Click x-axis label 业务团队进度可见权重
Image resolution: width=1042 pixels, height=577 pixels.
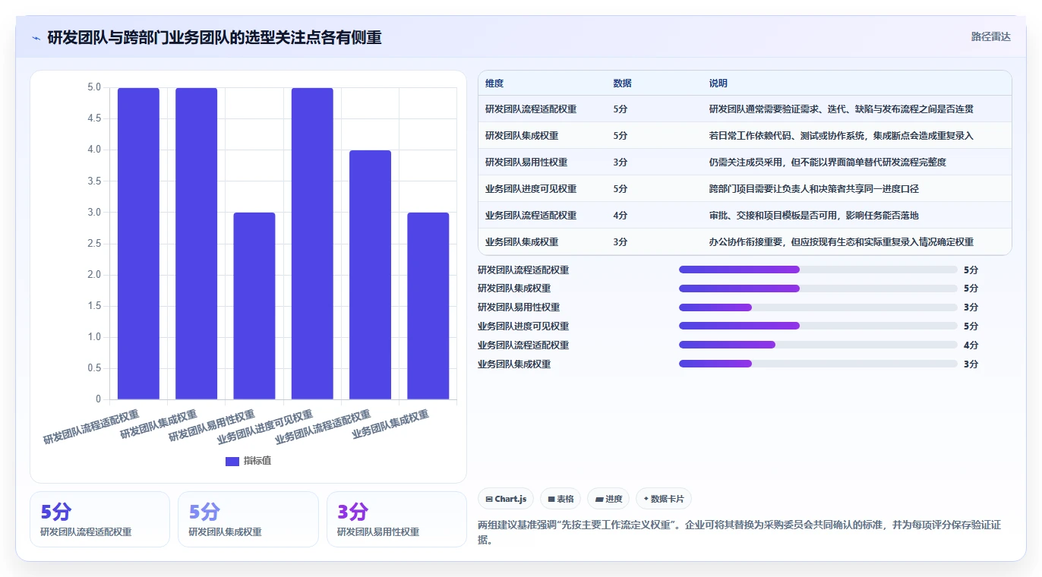tap(264, 427)
